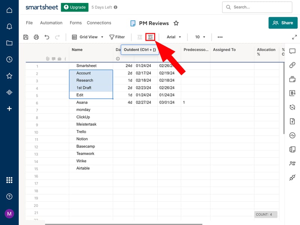Select the Account cell
Viewport: 300px width, 225px height.
point(91,73)
